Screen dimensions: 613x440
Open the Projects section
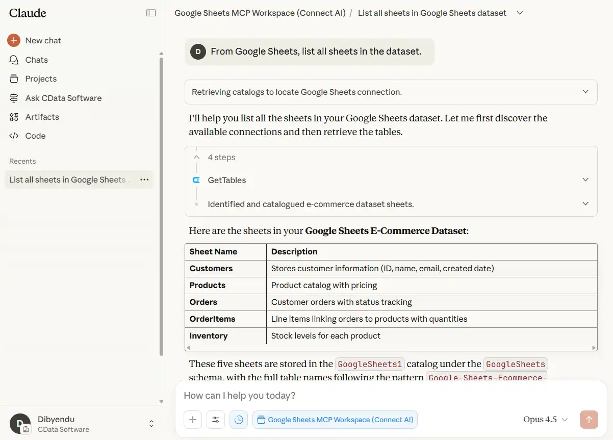(41, 79)
